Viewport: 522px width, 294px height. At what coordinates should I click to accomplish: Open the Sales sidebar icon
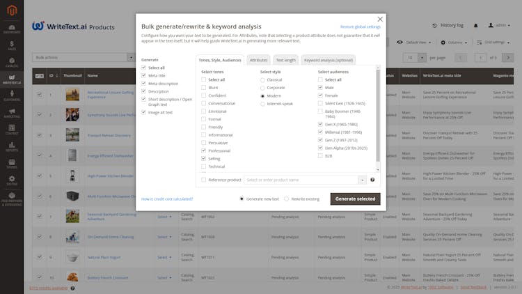[x=12, y=46]
